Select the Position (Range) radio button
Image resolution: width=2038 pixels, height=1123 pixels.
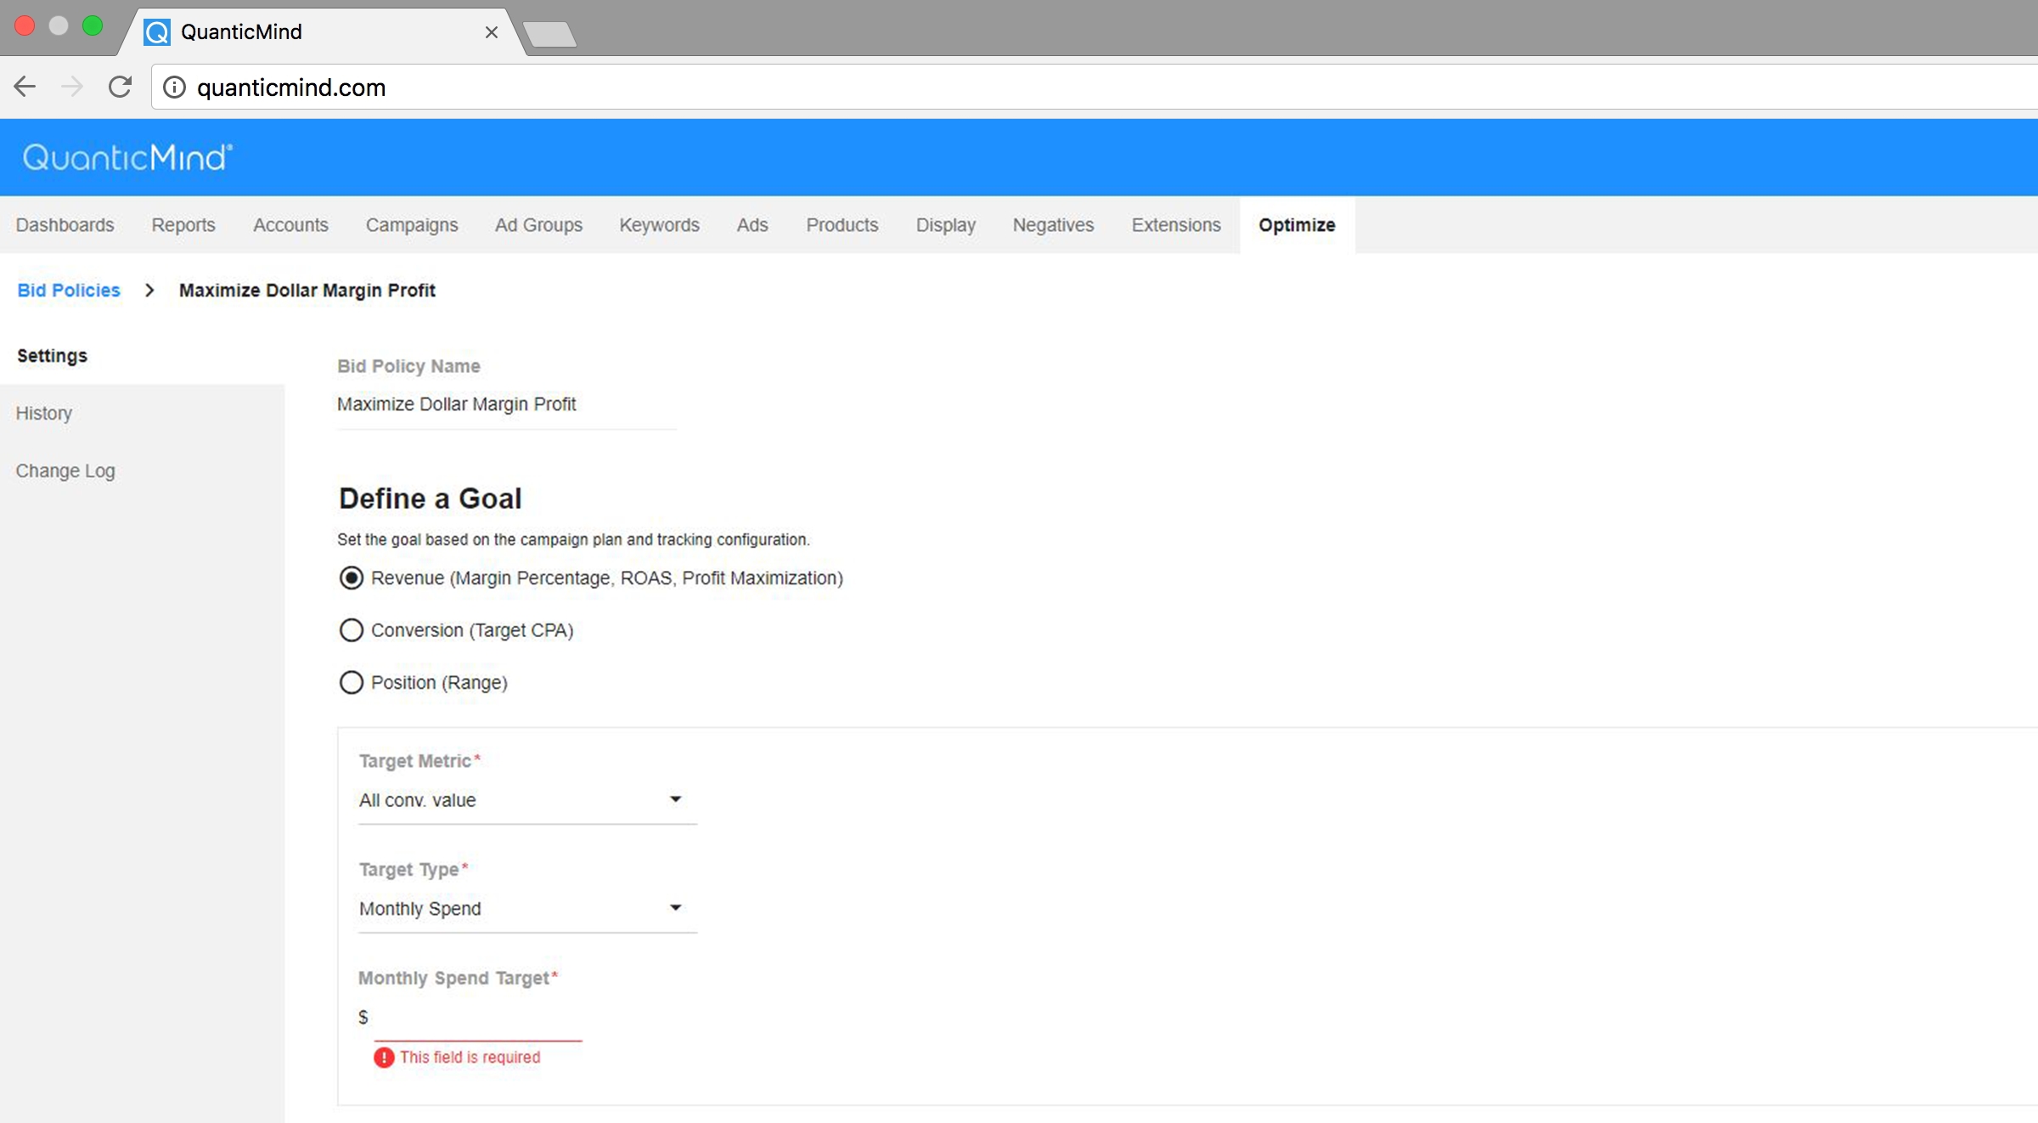point(352,682)
